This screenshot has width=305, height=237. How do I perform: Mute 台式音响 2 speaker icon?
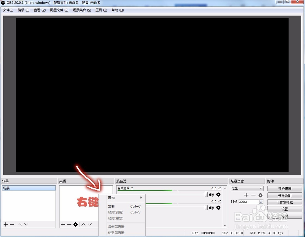tap(211, 195)
